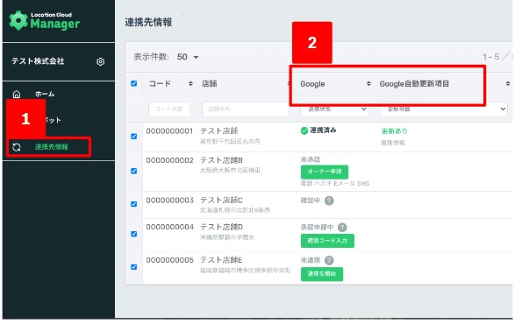Uncheck row 0000000003 checkbox
Screen dimensions: 522x324
[134, 204]
